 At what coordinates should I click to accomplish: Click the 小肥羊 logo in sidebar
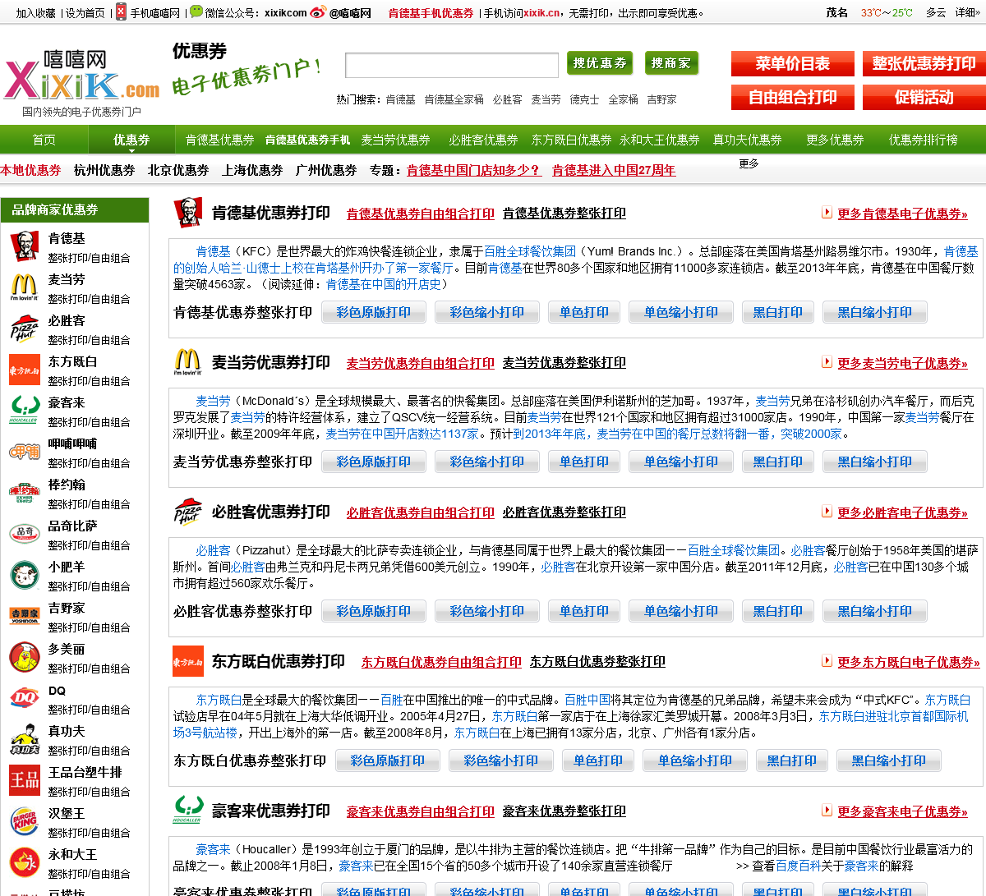tap(24, 575)
